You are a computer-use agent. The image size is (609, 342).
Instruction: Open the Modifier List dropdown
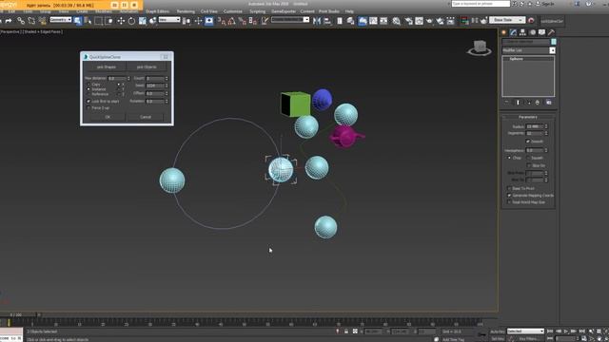click(x=528, y=50)
